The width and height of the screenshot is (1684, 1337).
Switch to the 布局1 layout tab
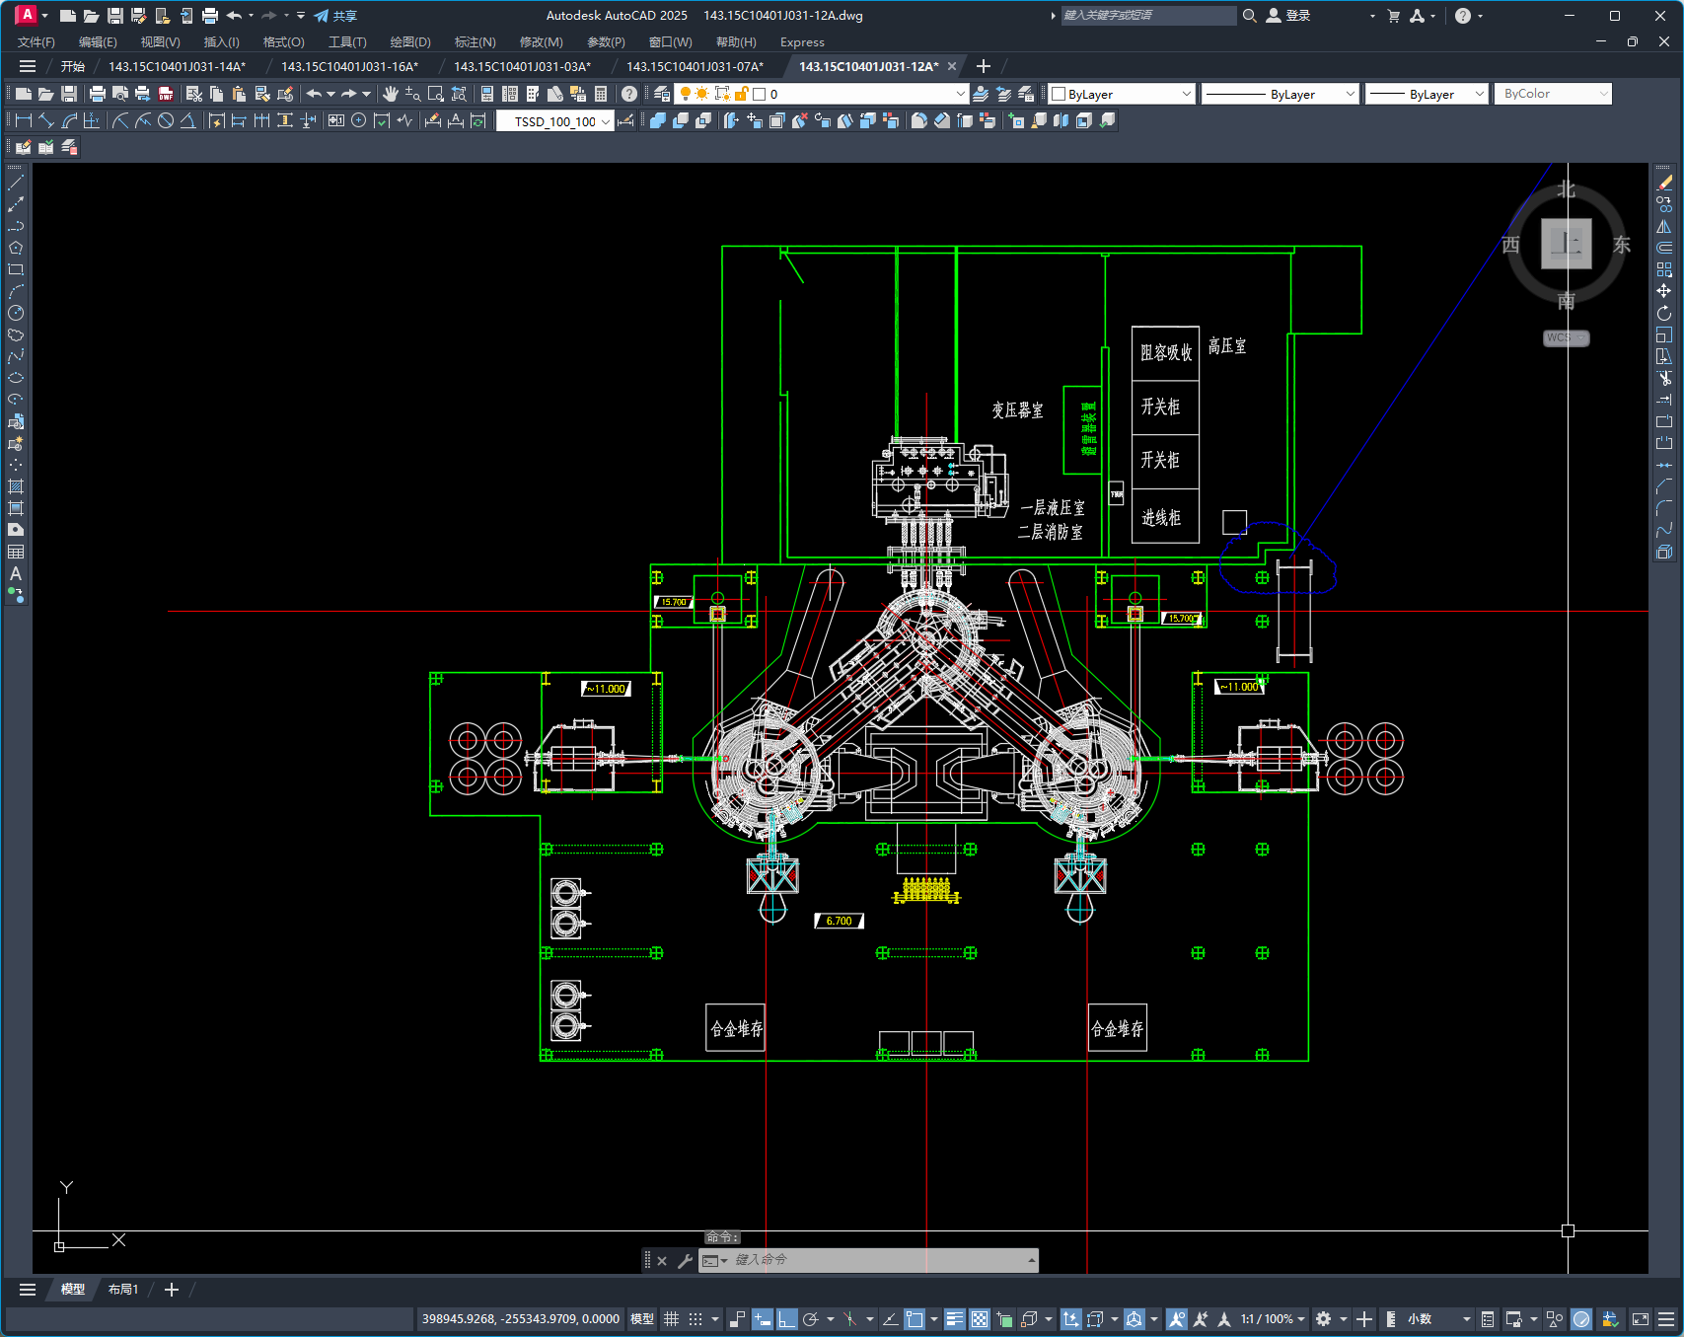(123, 1290)
